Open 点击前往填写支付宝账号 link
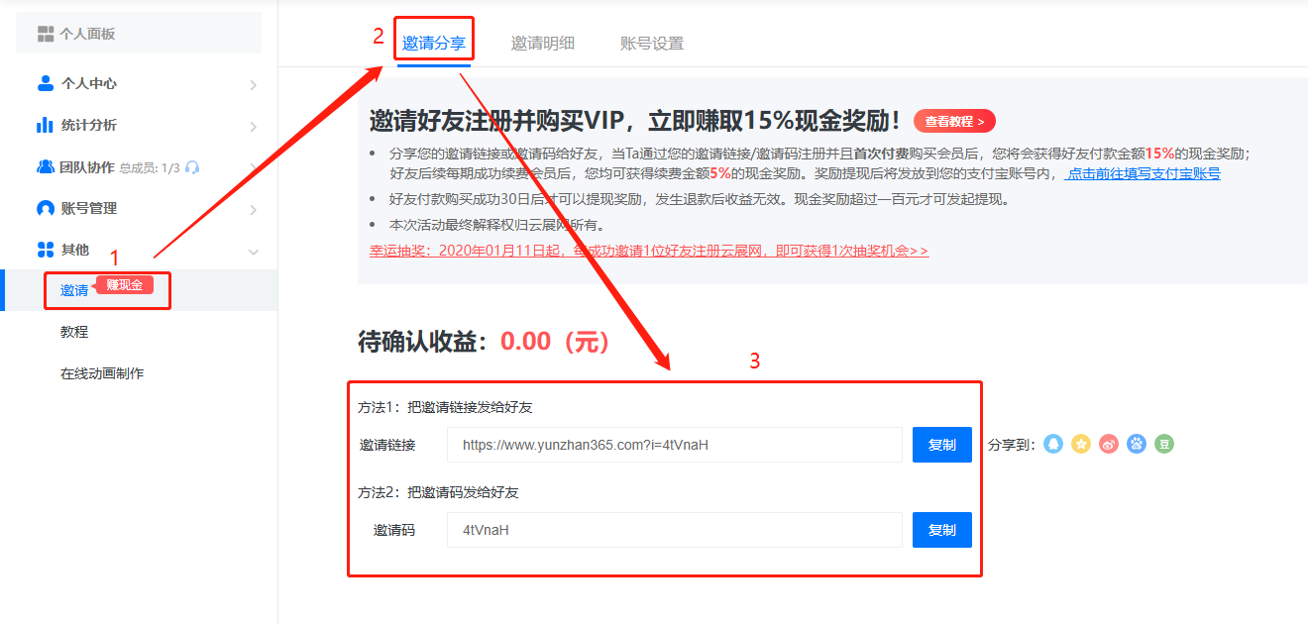Image resolution: width=1308 pixels, height=624 pixels. tap(1143, 173)
